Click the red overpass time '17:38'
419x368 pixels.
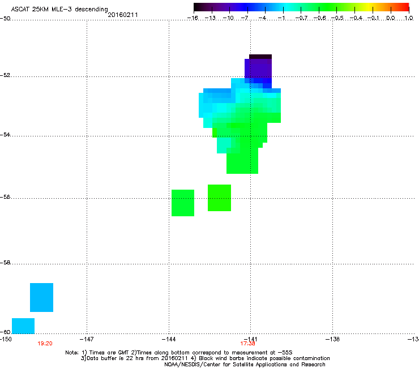(247, 344)
